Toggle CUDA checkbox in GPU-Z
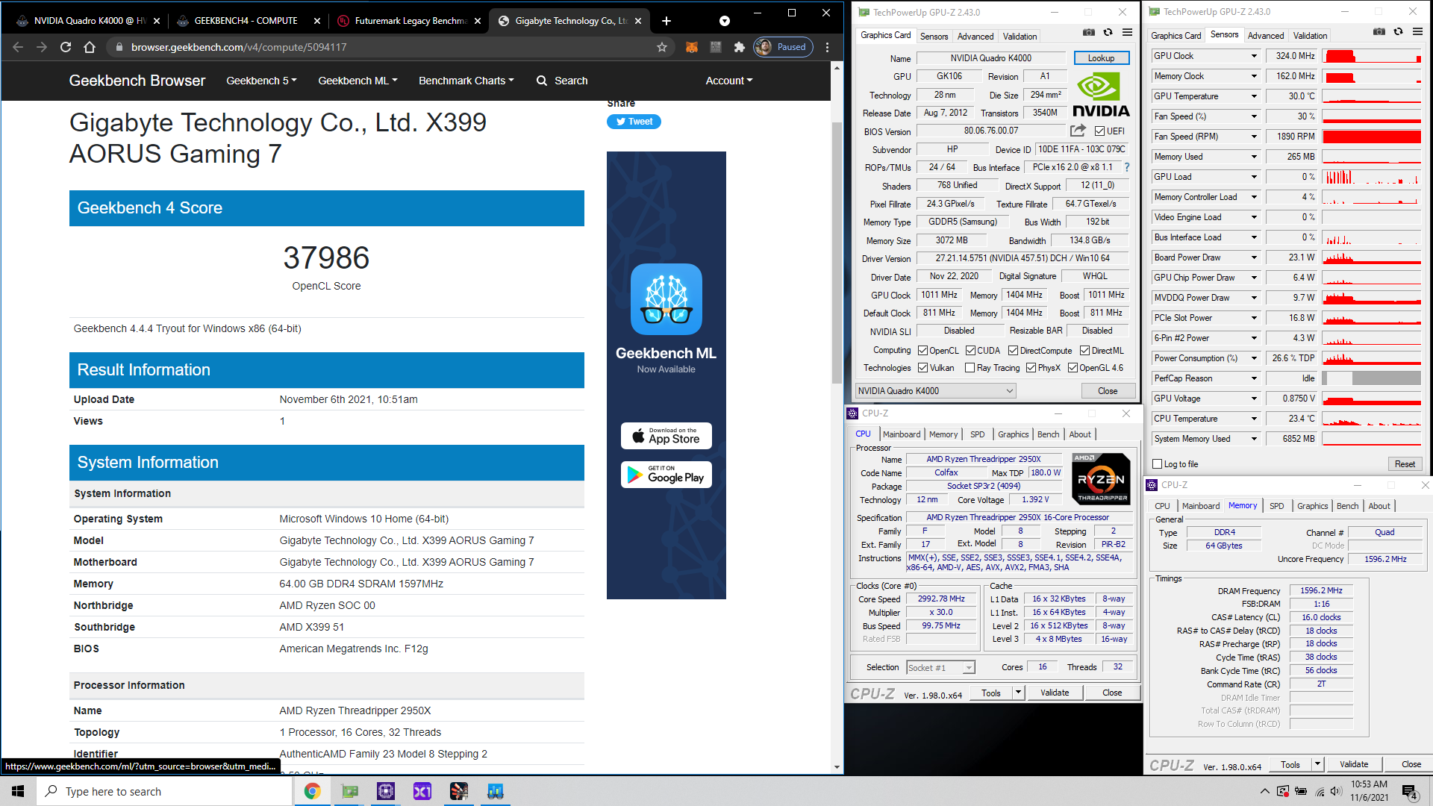1433x806 pixels. pos(970,351)
